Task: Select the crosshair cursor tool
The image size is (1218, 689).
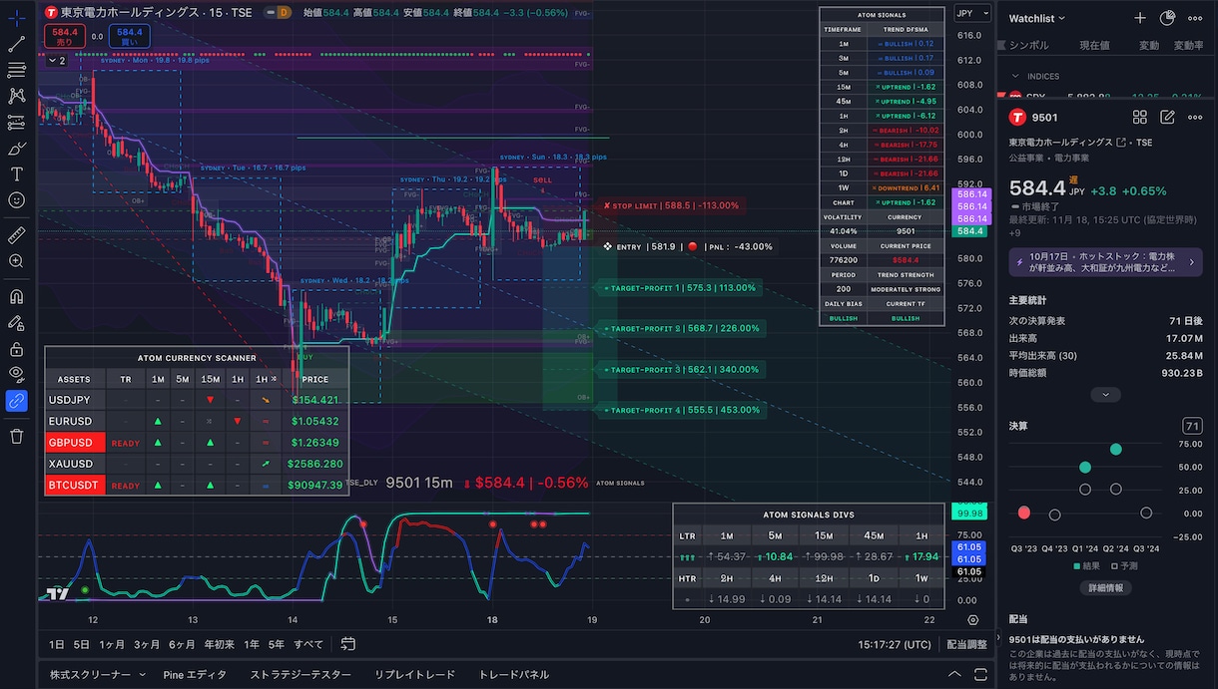Action: 17,18
